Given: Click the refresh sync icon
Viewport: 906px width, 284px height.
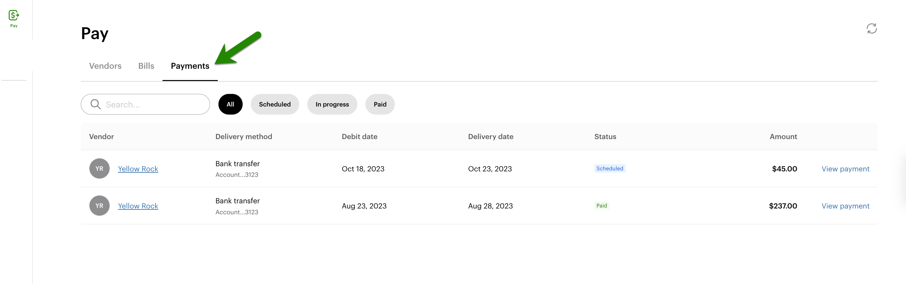Looking at the screenshot, I should pos(871,29).
